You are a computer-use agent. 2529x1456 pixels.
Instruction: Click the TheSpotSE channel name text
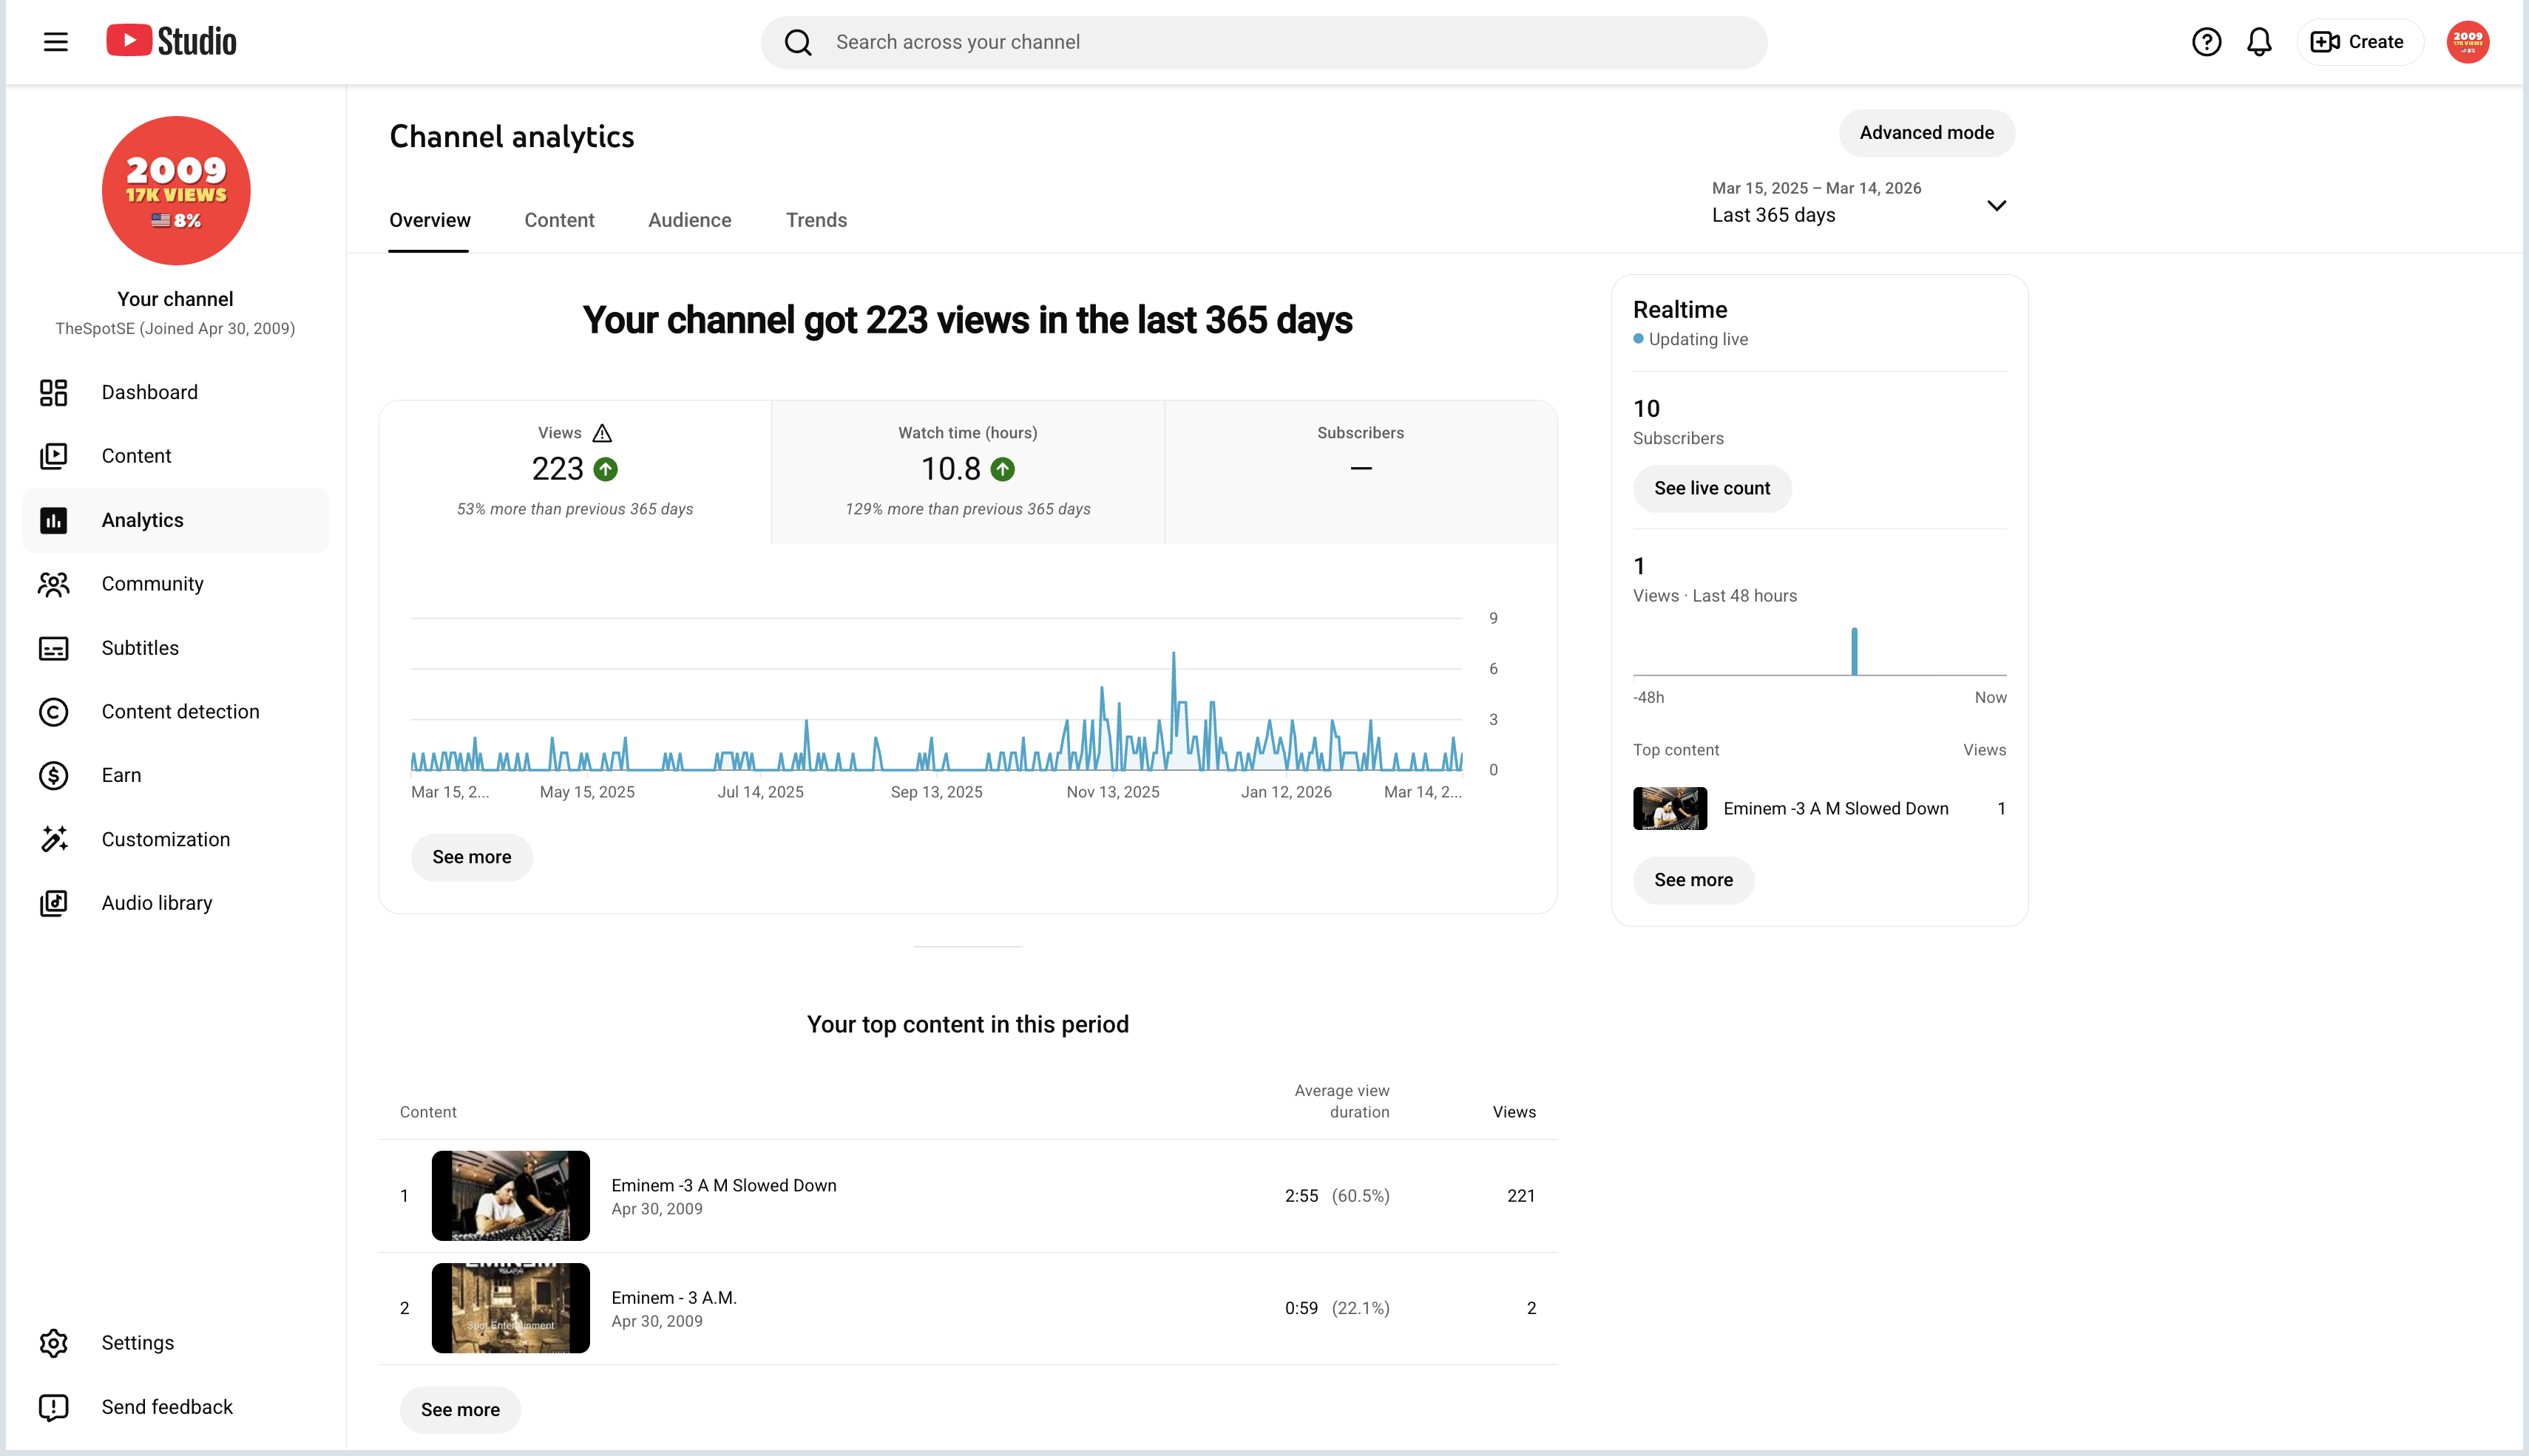click(175, 329)
